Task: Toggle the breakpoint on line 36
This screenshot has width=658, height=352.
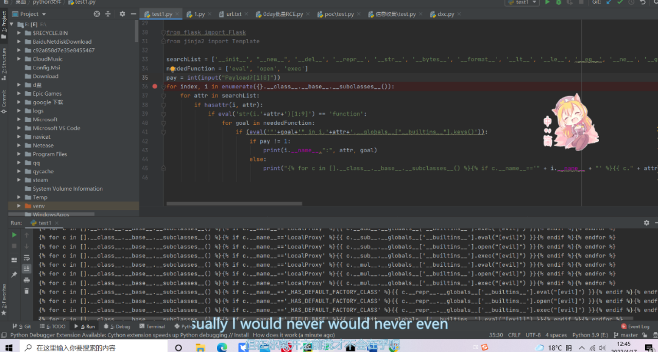Action: click(155, 86)
